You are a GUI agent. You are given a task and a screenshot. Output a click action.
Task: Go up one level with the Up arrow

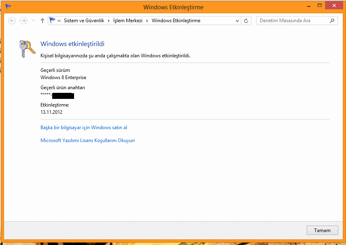tap(42, 21)
